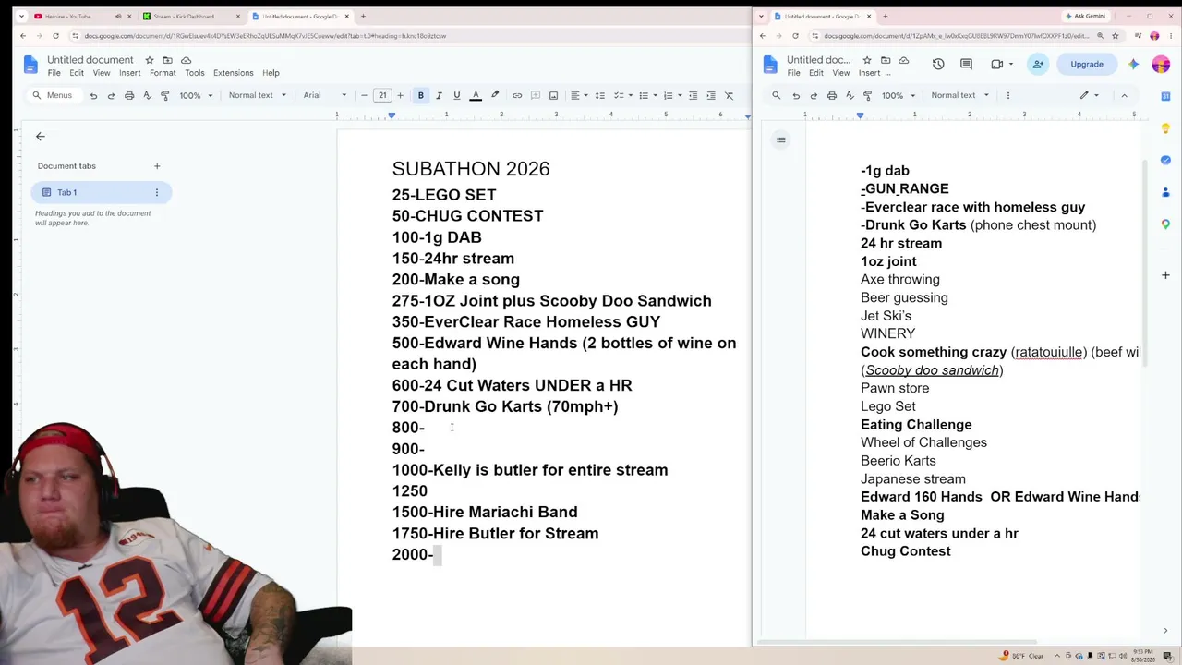Toggle bold in left document toolbar

(421, 95)
